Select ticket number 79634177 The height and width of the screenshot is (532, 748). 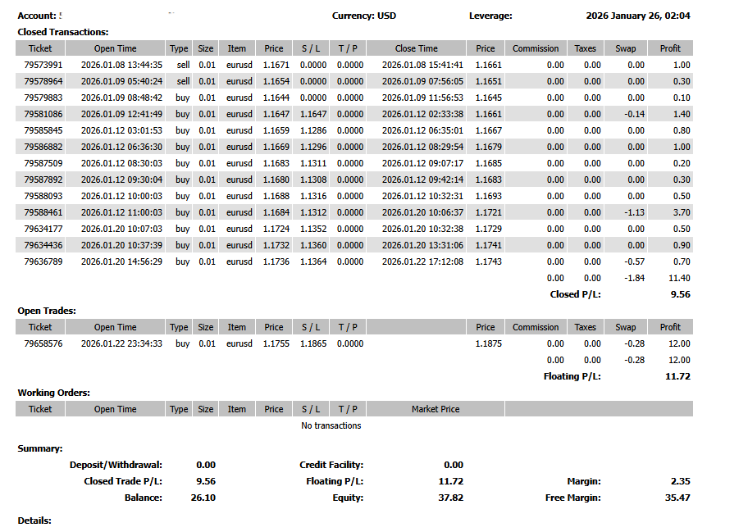coord(43,229)
